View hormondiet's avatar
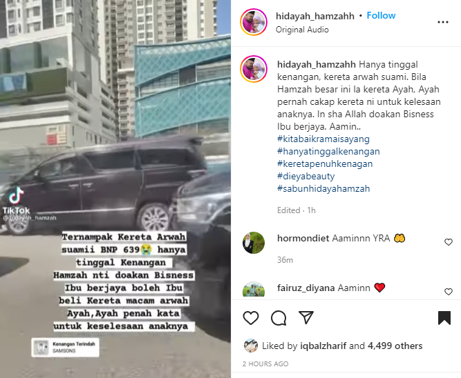Screen dimensions: 461x378 [x=254, y=243]
